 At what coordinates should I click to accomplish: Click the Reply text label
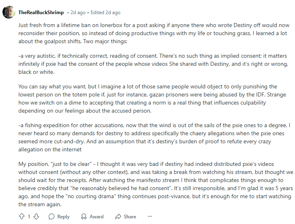[63, 217]
